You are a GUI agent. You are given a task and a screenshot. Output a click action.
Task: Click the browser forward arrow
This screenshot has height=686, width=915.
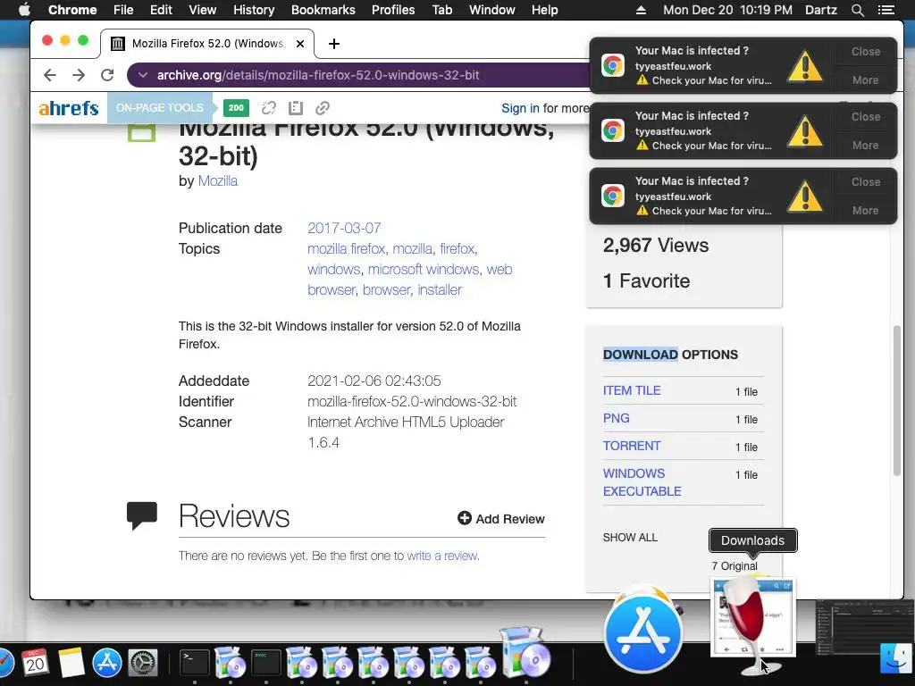point(79,75)
